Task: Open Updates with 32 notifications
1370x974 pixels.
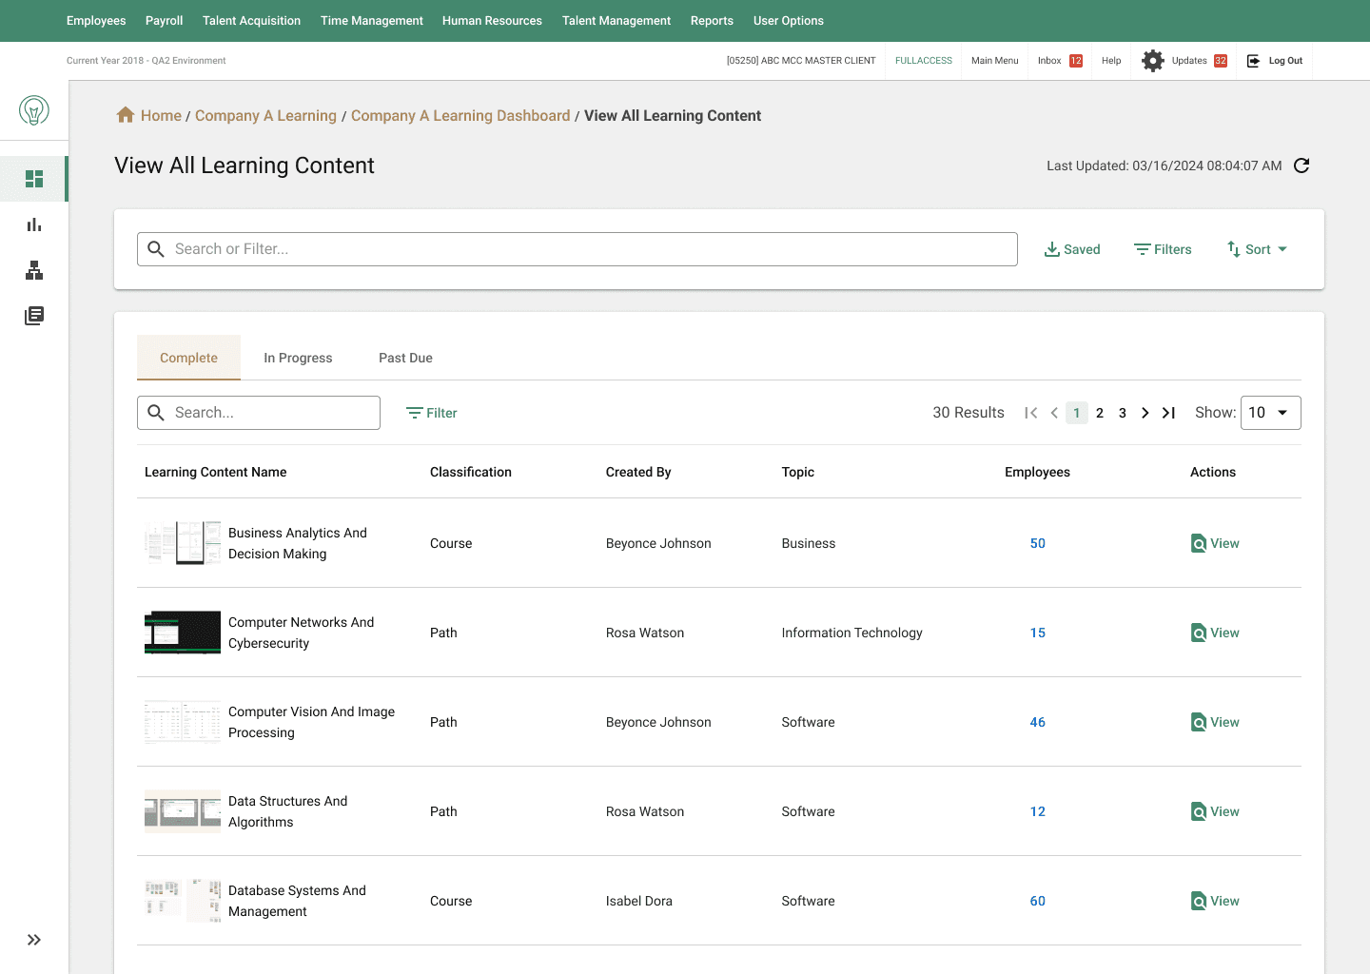Action: coord(1199,61)
